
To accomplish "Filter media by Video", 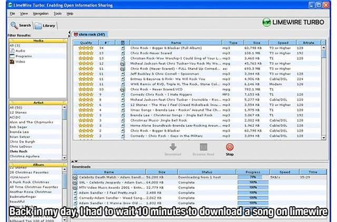I will point(20,62).
